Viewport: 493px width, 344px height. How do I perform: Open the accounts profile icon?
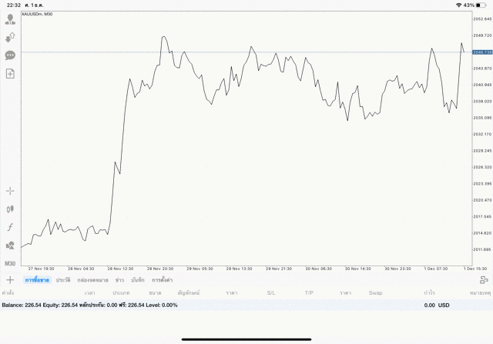[10, 19]
